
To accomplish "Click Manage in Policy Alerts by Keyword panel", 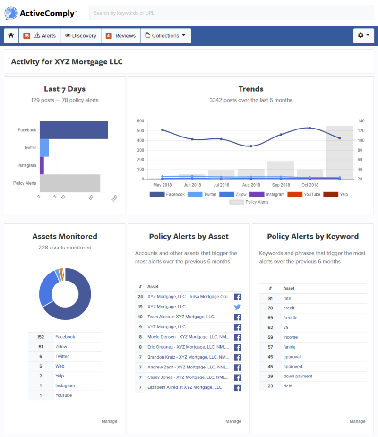I will (x=357, y=421).
